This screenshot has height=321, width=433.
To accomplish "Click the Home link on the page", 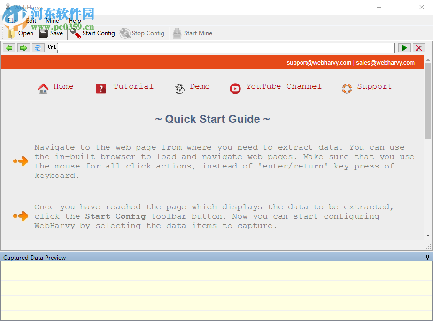I will (63, 86).
